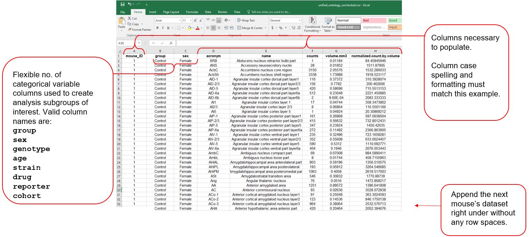This screenshot has width=529, height=237.
Task: Toggle Bold formatting
Action: 157,28
